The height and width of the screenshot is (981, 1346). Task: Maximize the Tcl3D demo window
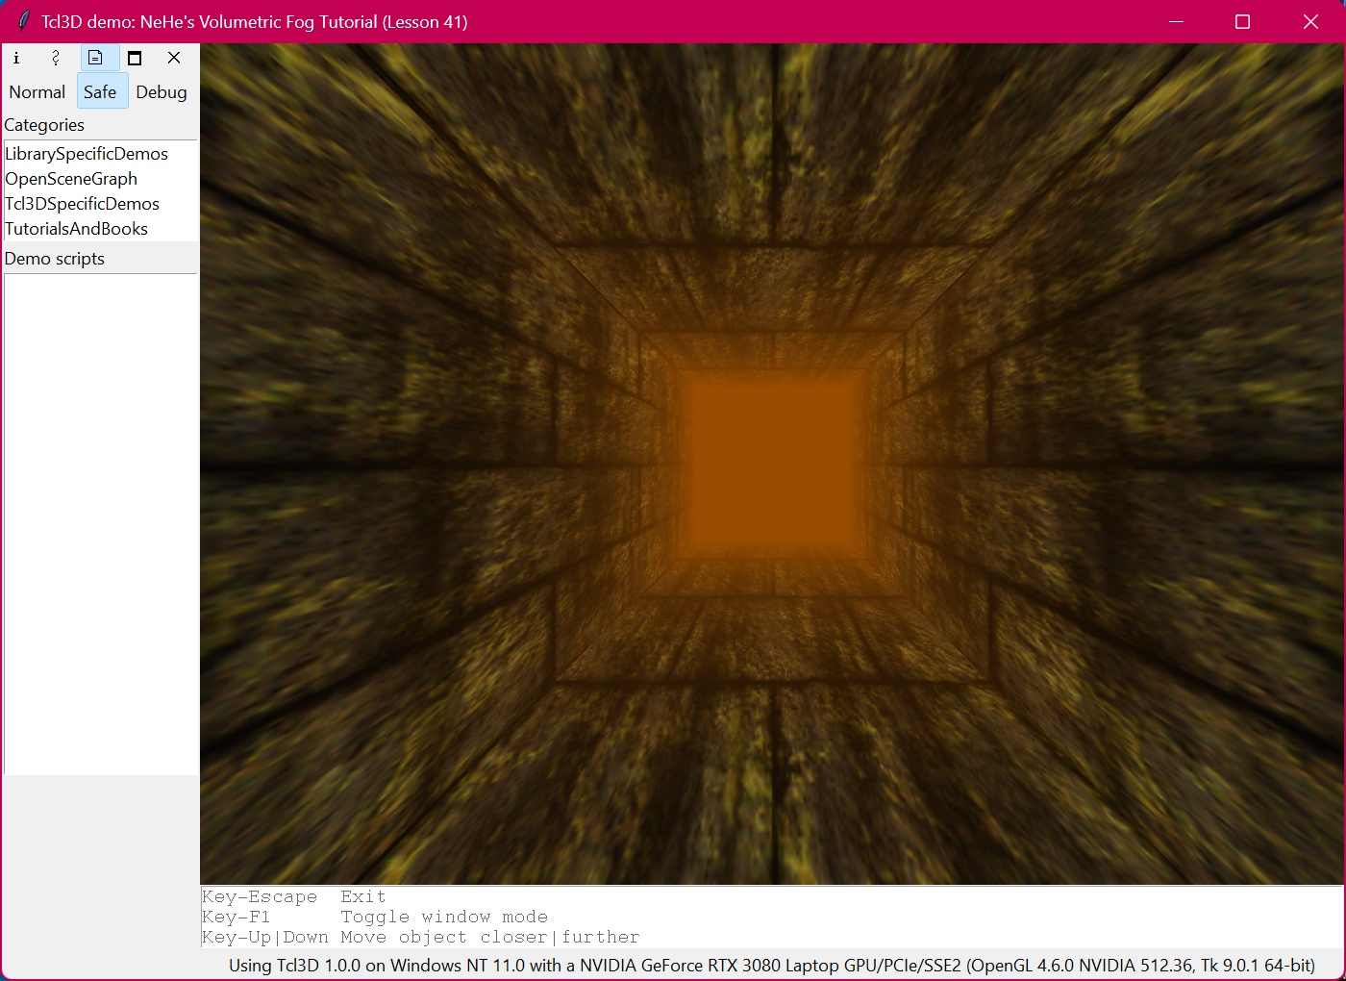tap(1242, 21)
